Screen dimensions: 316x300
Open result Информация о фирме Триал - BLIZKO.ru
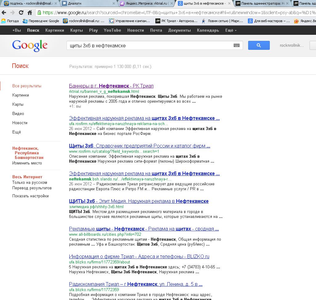pyautogui.click(x=139, y=257)
